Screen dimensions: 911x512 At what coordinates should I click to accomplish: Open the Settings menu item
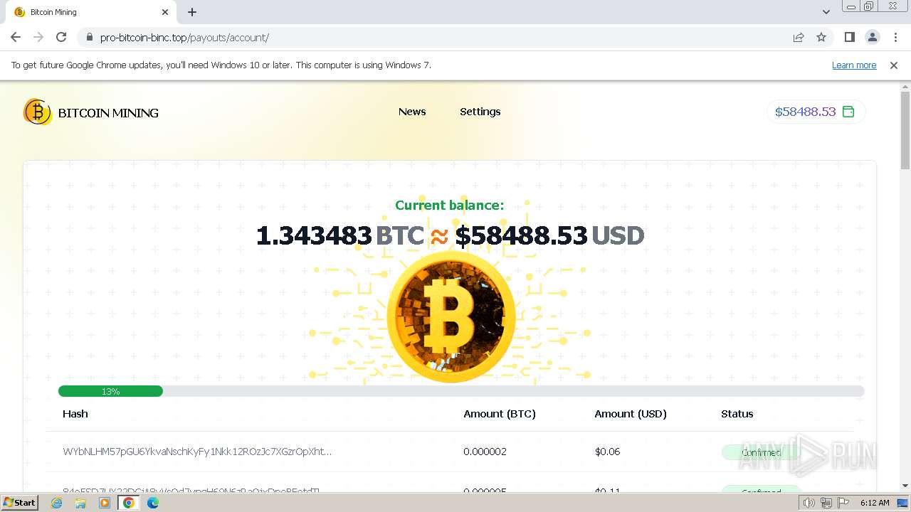coord(480,112)
